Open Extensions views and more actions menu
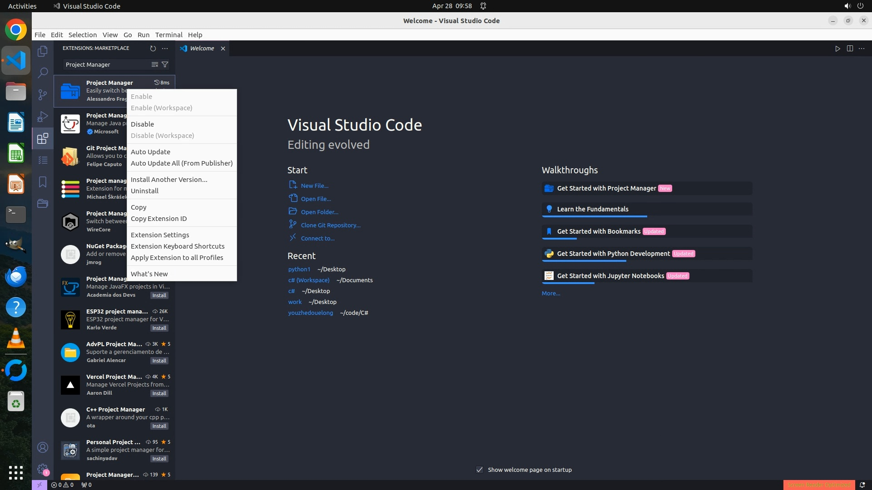Screen dimensions: 872x490 (x=165, y=49)
